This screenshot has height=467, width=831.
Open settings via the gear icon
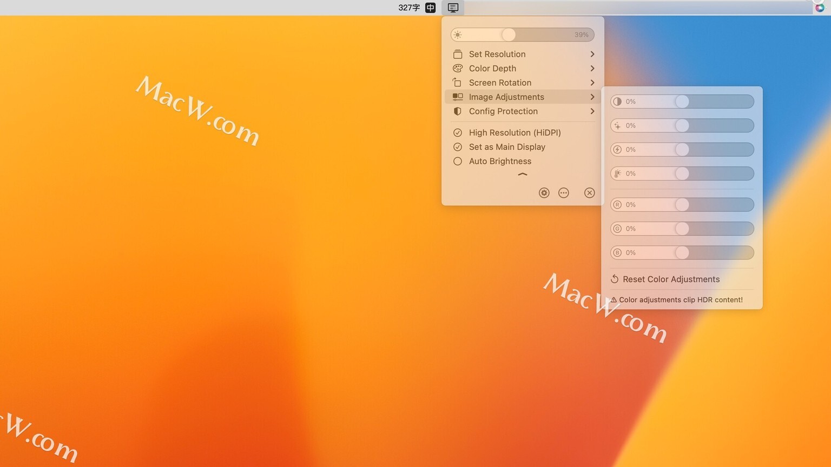click(544, 193)
